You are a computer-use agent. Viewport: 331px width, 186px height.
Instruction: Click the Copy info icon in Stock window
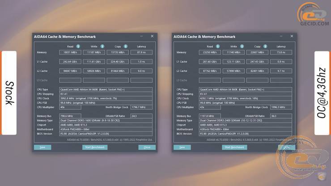click(126, 46)
